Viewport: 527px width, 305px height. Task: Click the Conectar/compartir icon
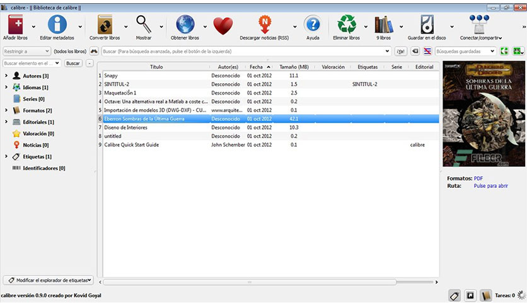(479, 25)
